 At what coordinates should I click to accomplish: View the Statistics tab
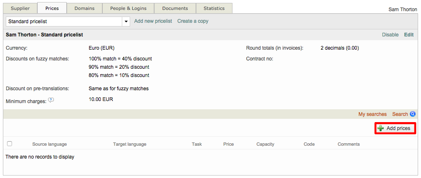point(214,8)
